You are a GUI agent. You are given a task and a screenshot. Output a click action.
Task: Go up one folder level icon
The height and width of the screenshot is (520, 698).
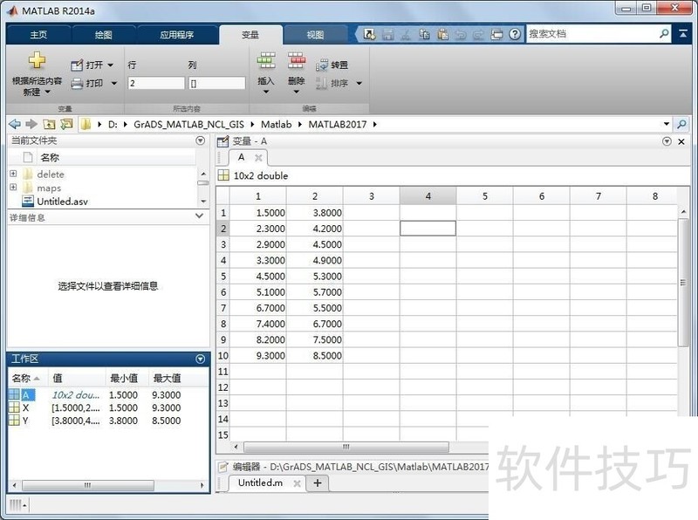49,124
